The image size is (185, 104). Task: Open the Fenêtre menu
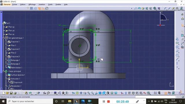coord(58,5)
